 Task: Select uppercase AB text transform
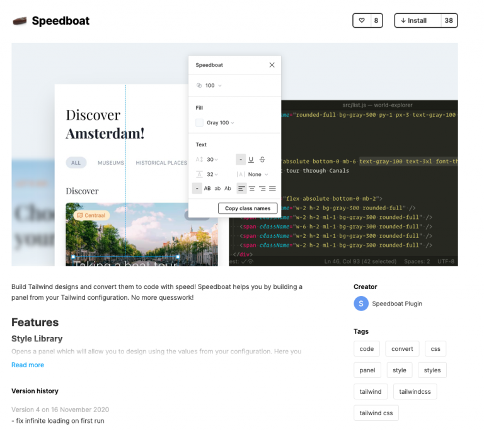(x=207, y=188)
